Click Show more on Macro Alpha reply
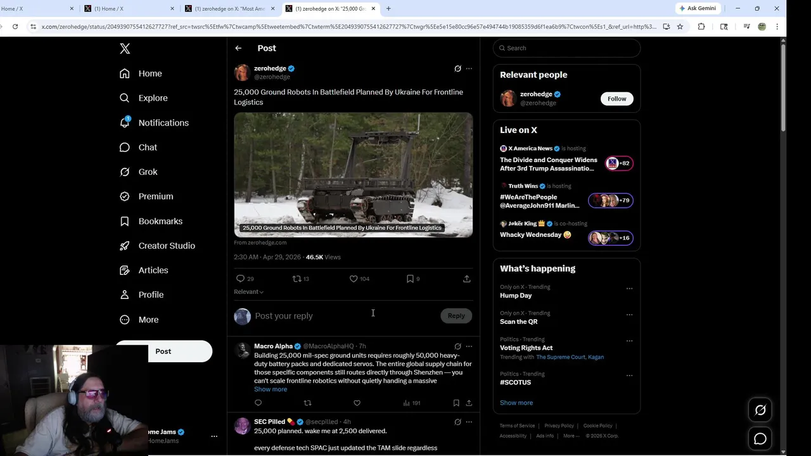 tap(271, 389)
